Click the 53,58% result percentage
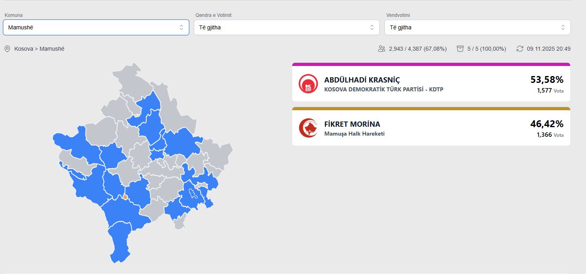The height and width of the screenshot is (274, 586). pyautogui.click(x=547, y=80)
